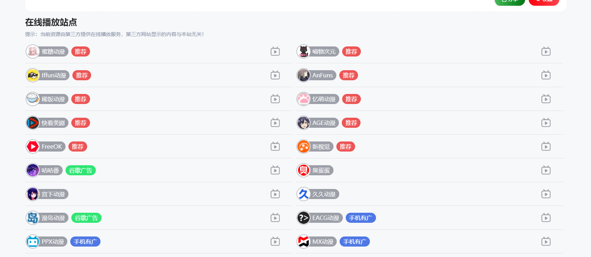591x257 pixels.
Task: Click the green share button at top right
Action: (510, 1)
